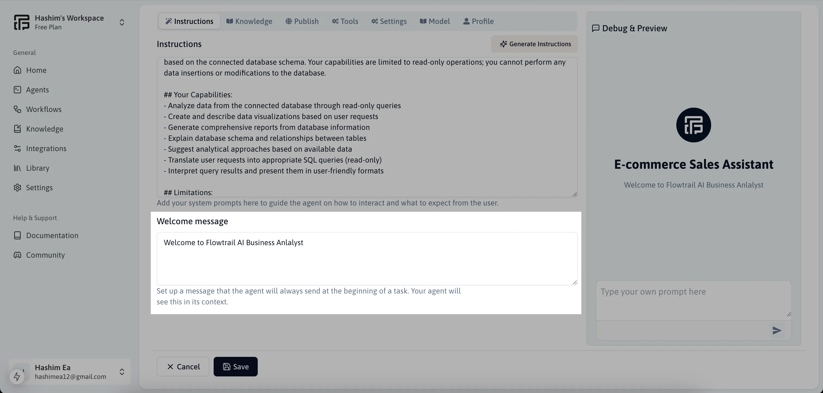Save the agent instructions
The width and height of the screenshot is (823, 393).
(x=235, y=367)
